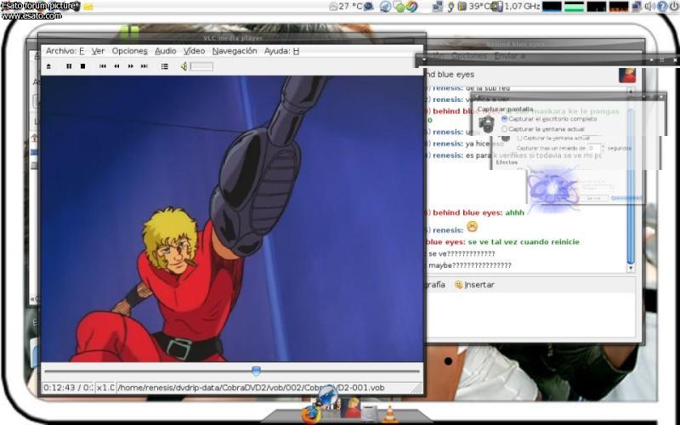Click the blue chat scrollbar thumb

point(631,186)
